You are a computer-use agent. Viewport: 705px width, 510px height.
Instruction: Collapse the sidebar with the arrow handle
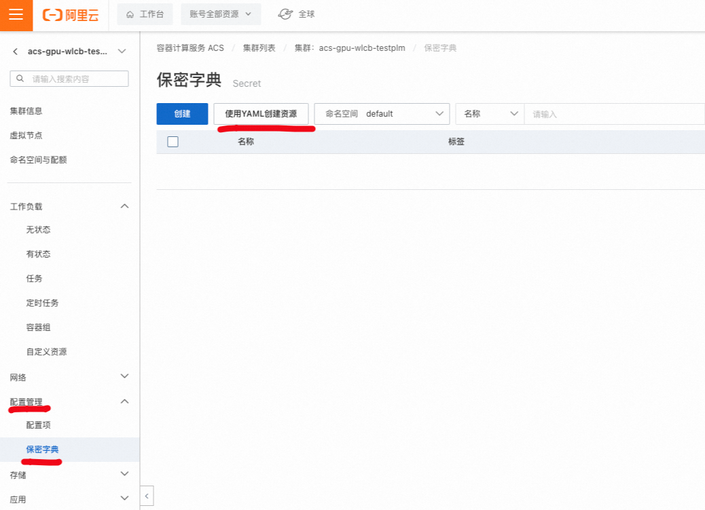coord(147,496)
